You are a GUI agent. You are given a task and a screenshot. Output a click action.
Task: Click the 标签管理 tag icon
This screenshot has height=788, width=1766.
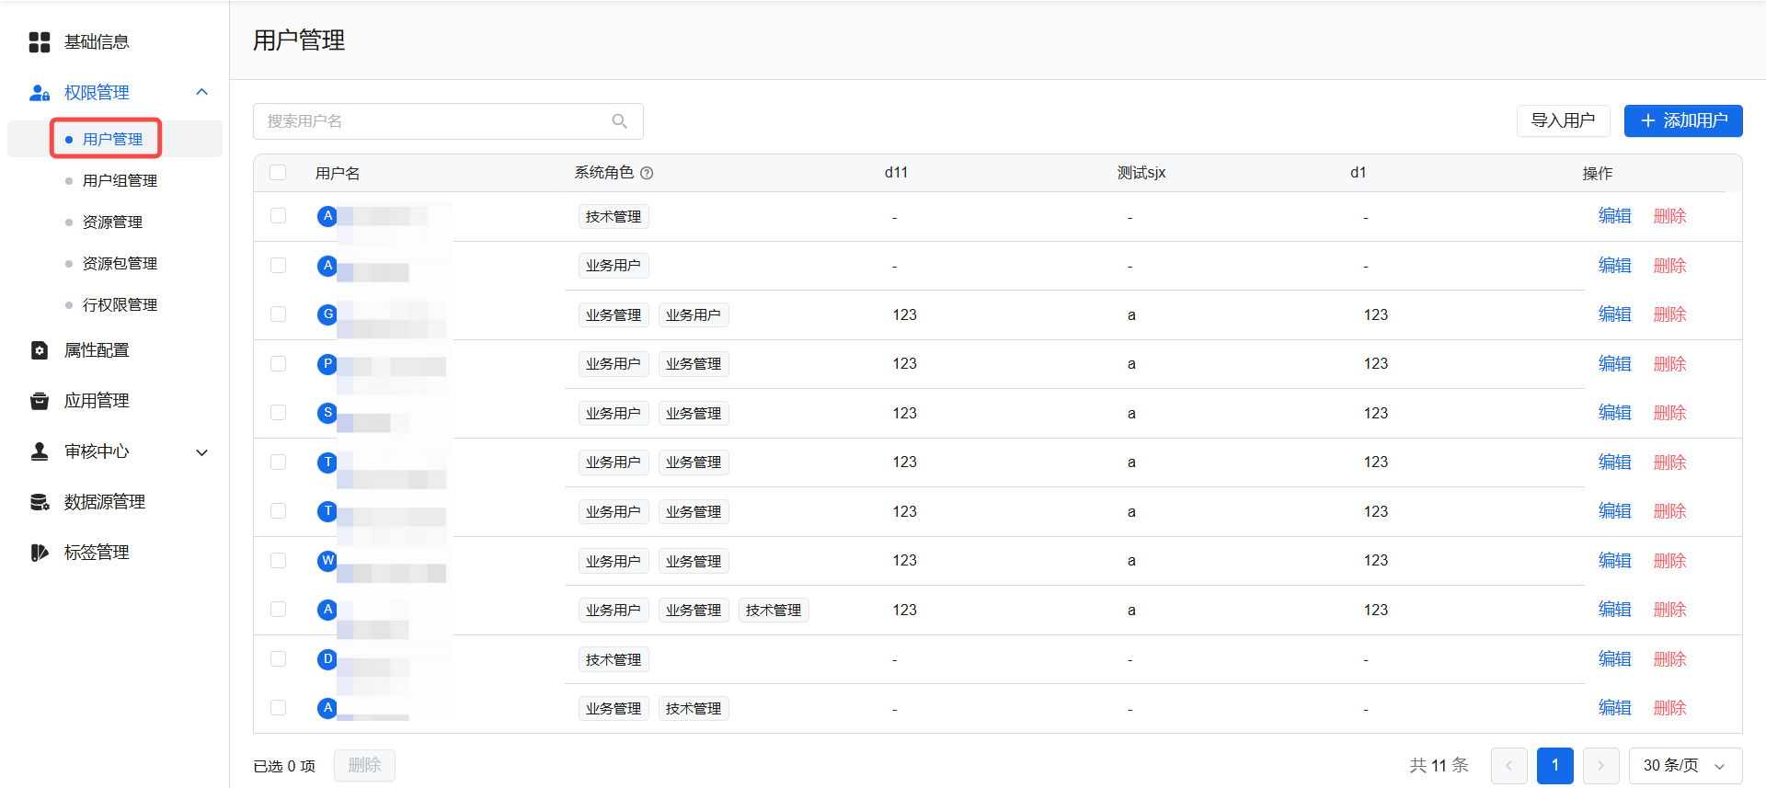point(40,553)
